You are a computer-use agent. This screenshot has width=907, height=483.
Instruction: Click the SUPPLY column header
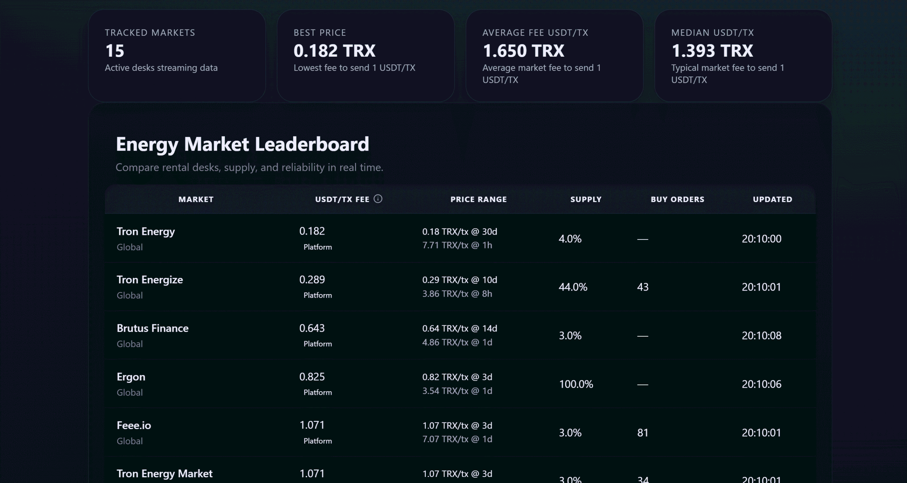click(x=586, y=200)
